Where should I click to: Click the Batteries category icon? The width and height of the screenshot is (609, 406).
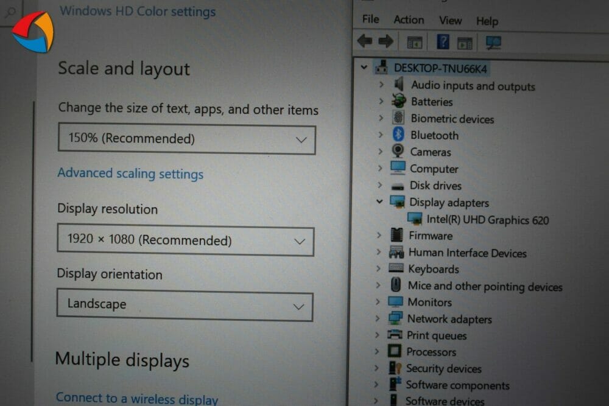click(398, 101)
